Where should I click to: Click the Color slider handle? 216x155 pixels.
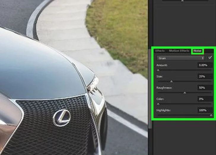click(158, 104)
